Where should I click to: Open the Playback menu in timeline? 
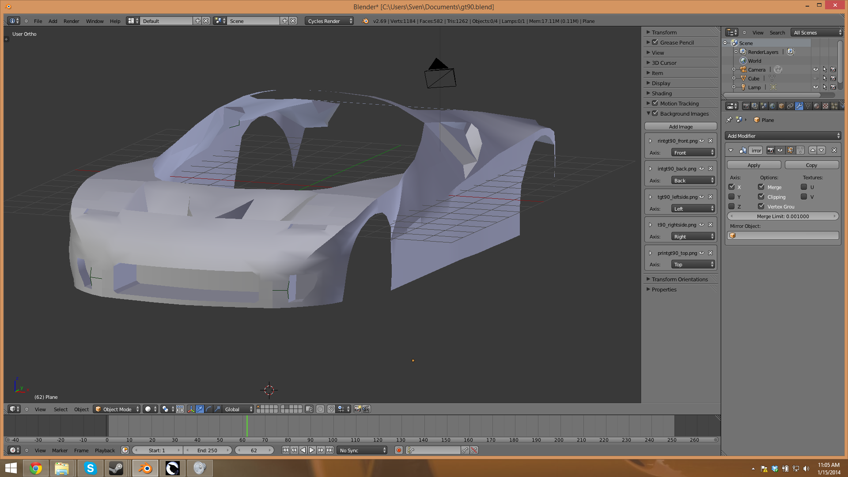[105, 450]
